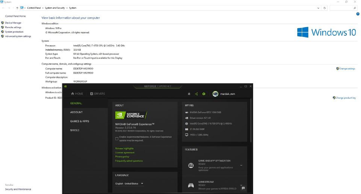This screenshot has width=361, height=194.
Task: Select Account settings section
Action: click(76, 112)
